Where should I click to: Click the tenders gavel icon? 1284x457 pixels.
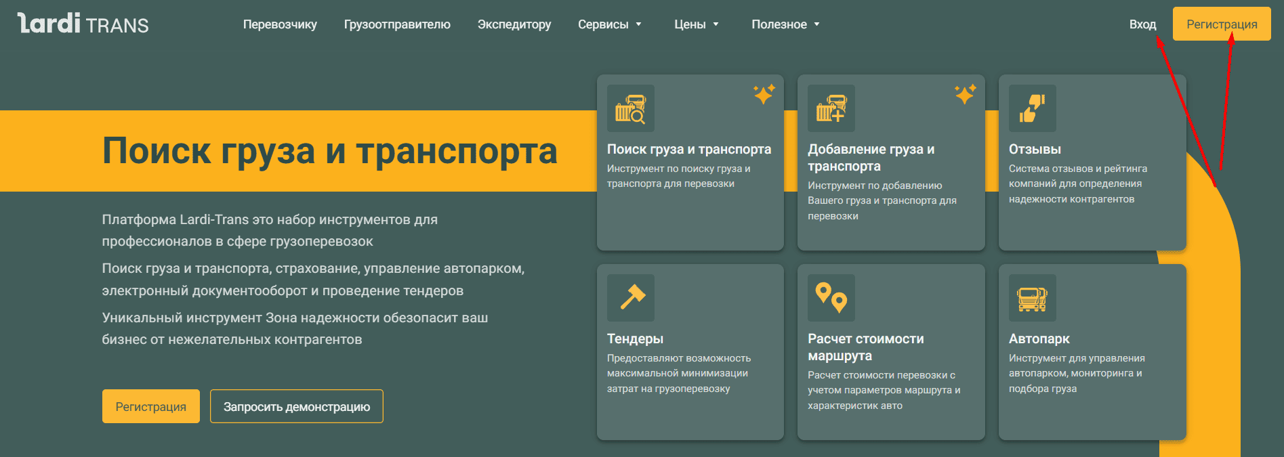630,298
